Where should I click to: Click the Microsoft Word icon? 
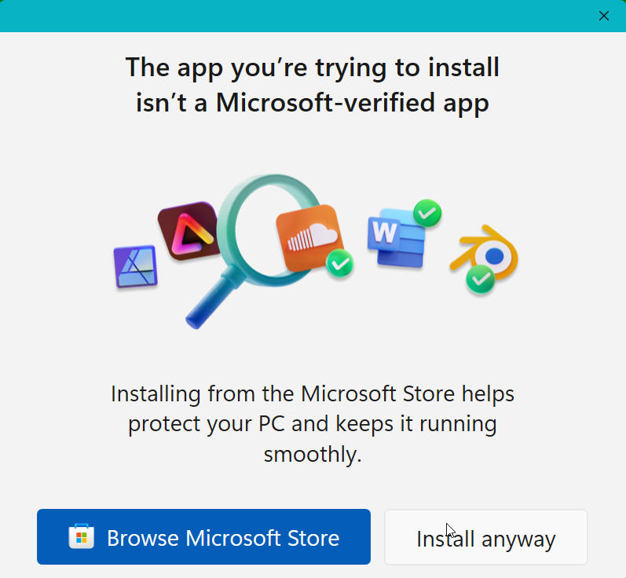[397, 238]
